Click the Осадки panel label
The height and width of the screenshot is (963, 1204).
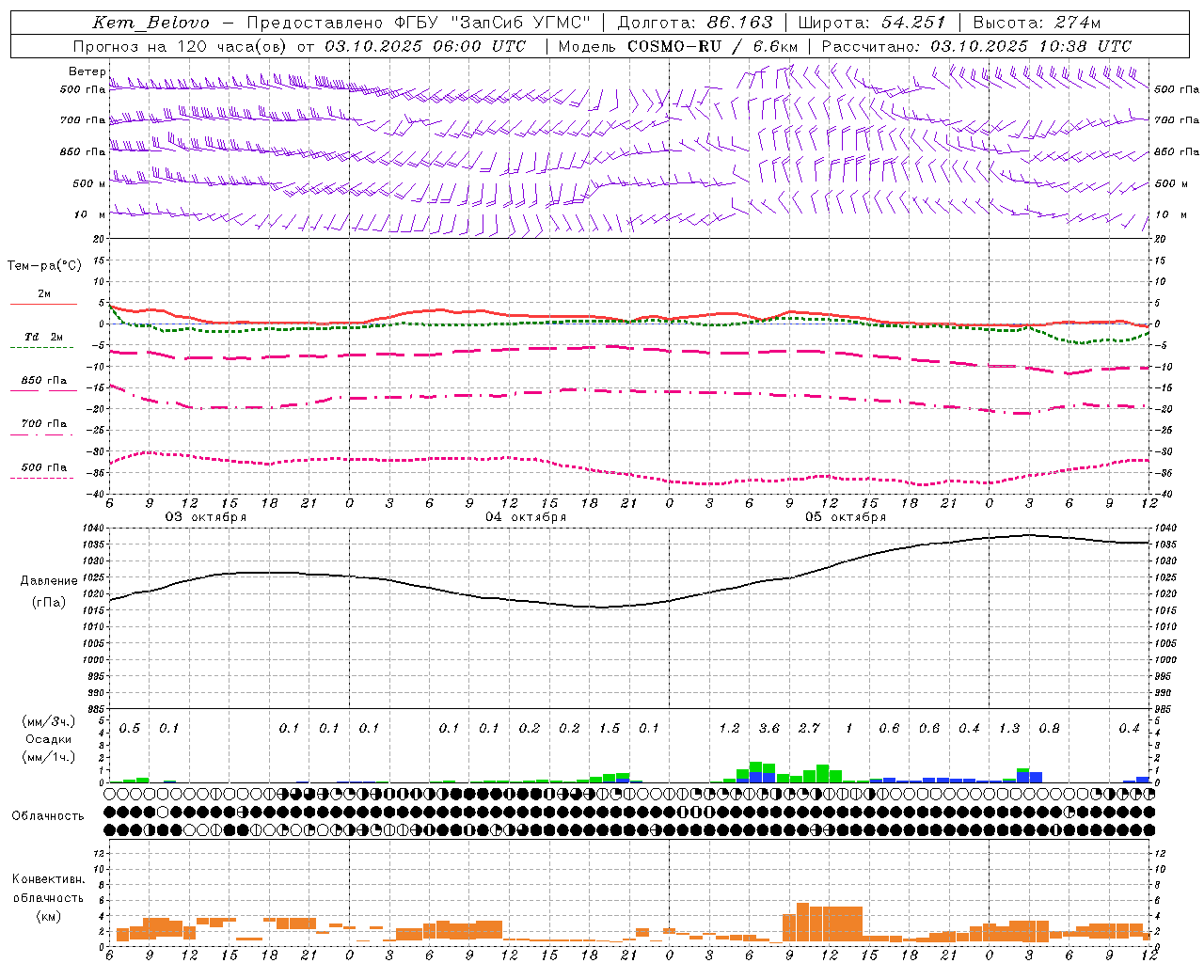pyautogui.click(x=48, y=739)
